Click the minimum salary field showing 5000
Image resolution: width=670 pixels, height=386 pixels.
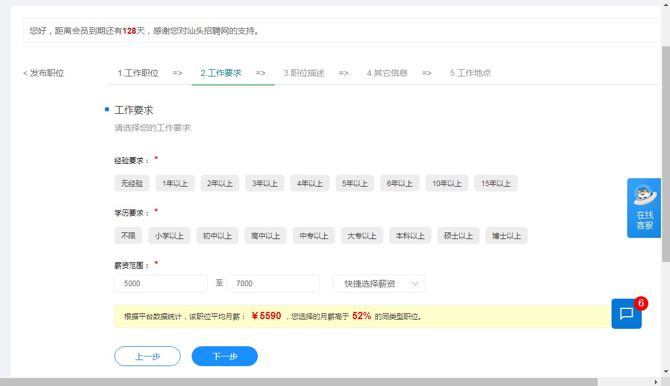[x=160, y=283]
